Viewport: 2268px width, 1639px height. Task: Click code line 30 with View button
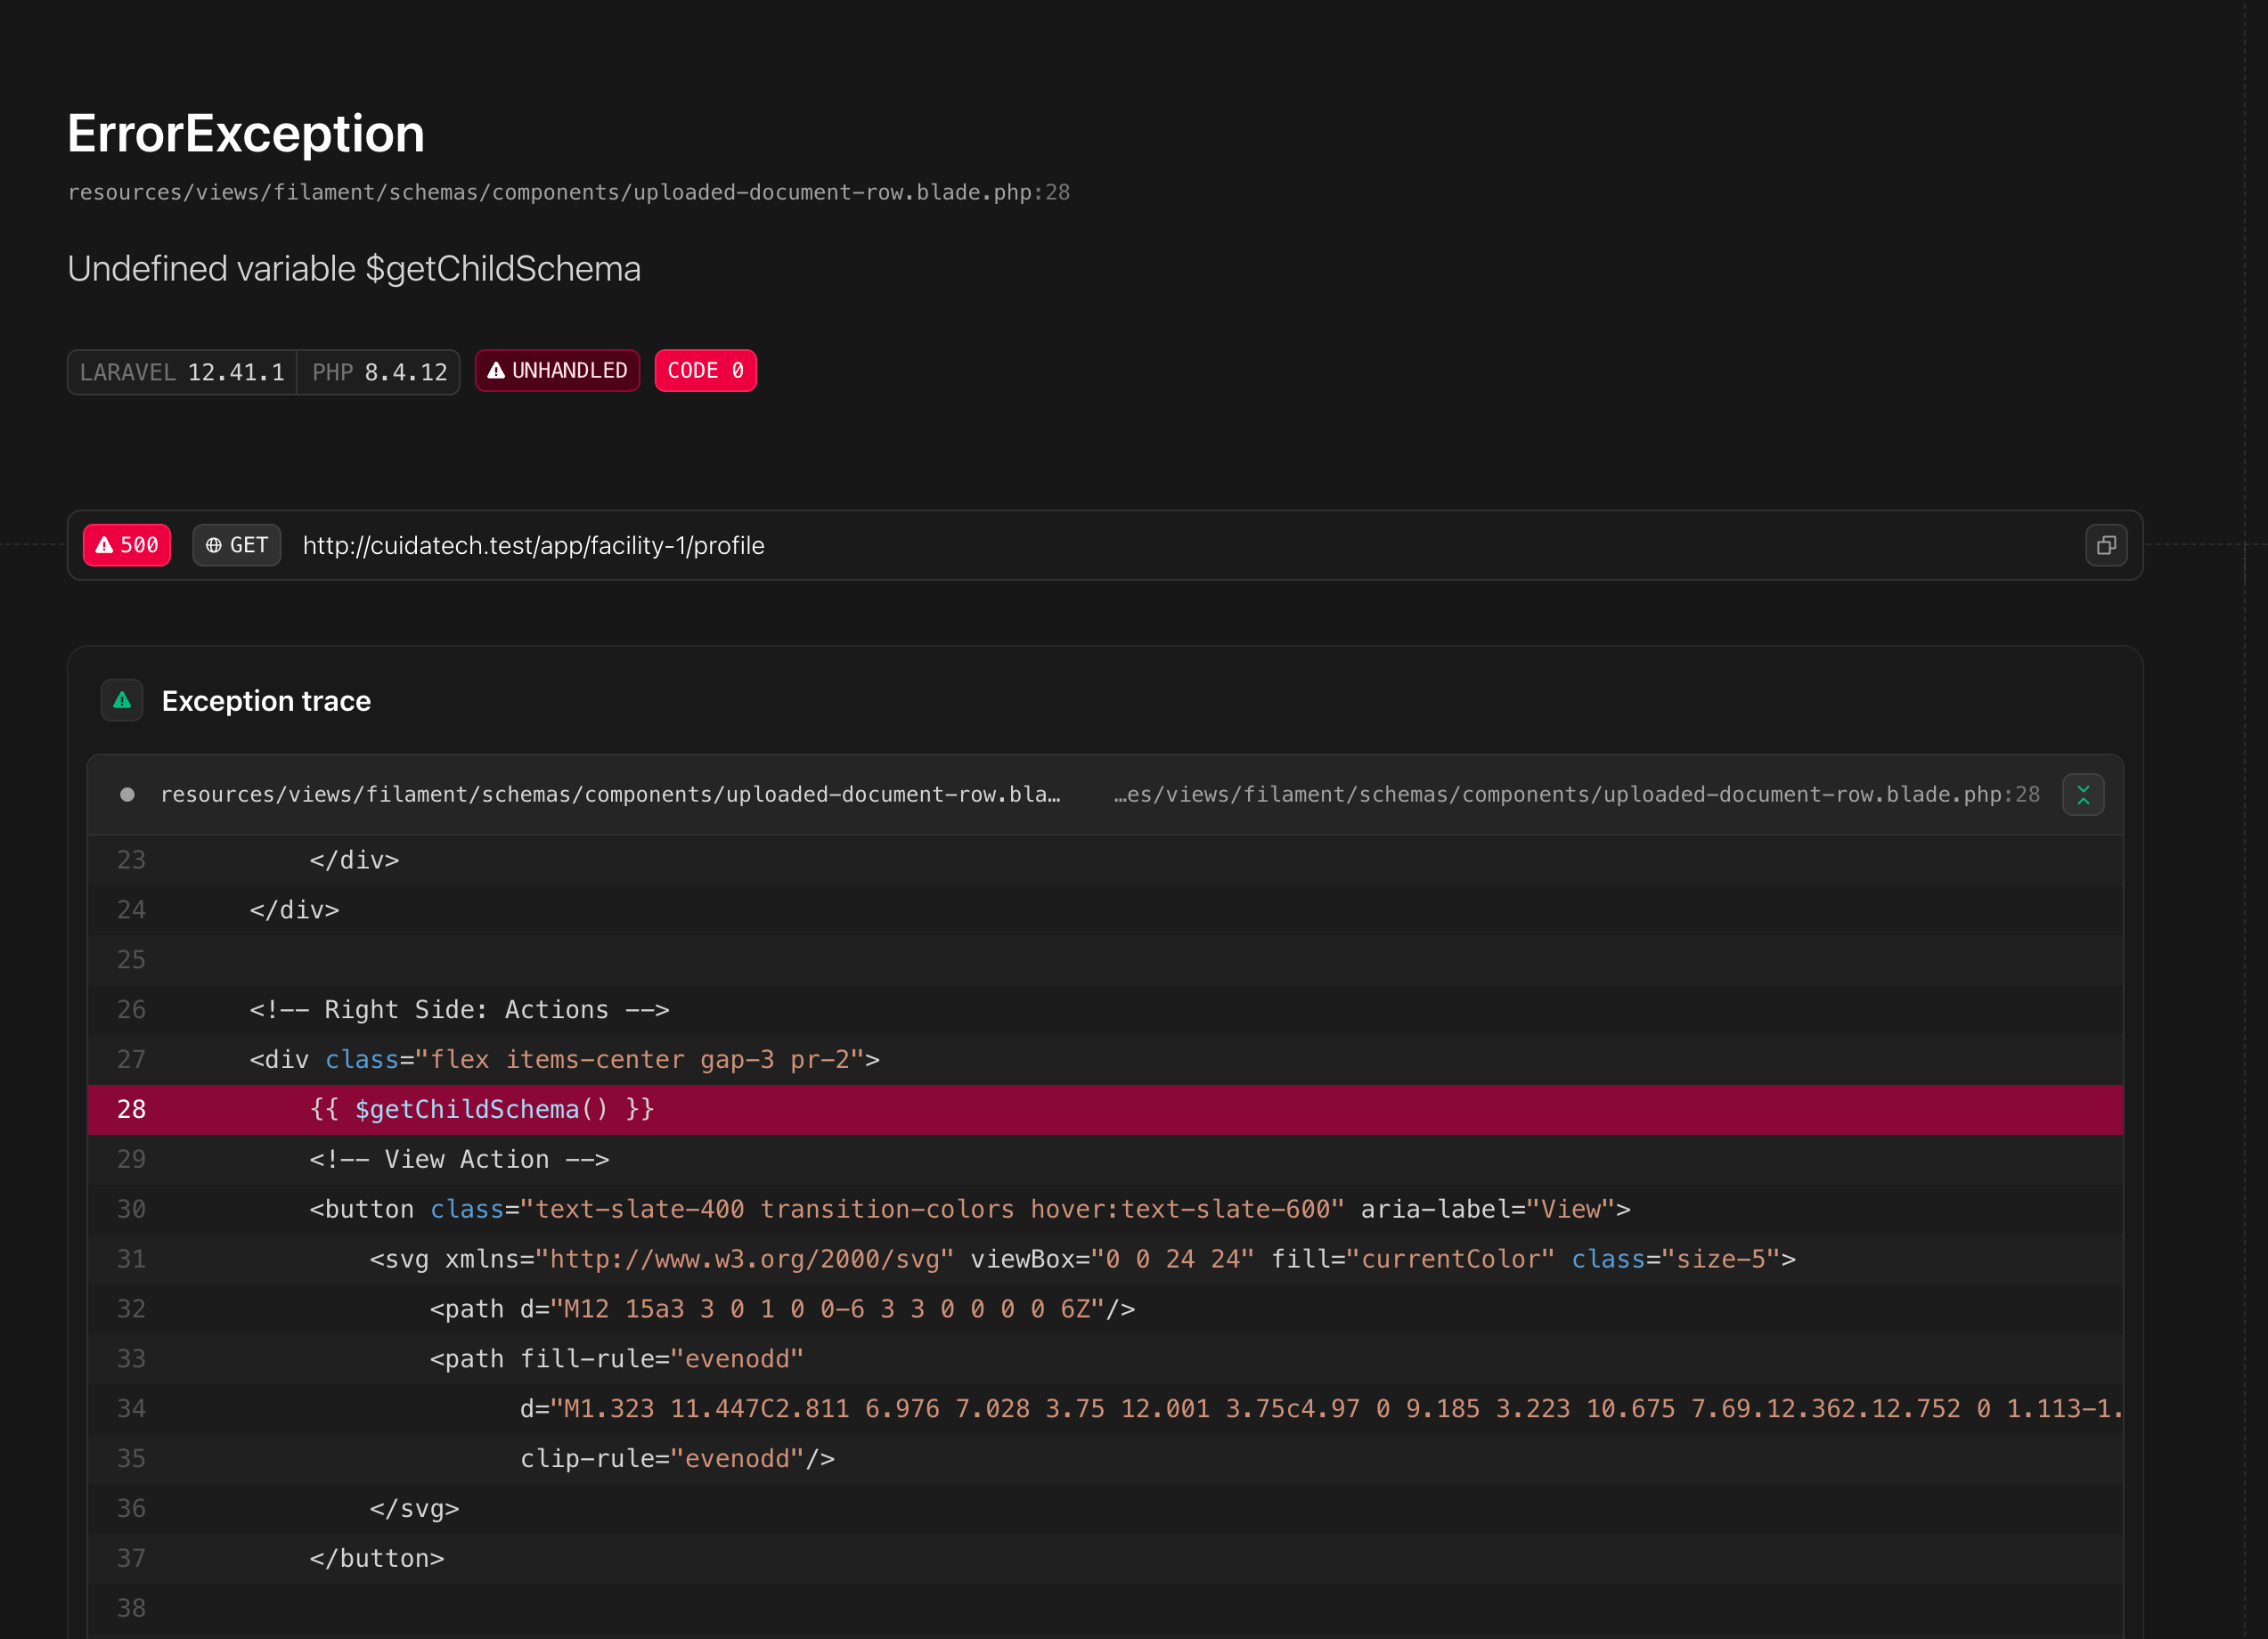tap(970, 1209)
